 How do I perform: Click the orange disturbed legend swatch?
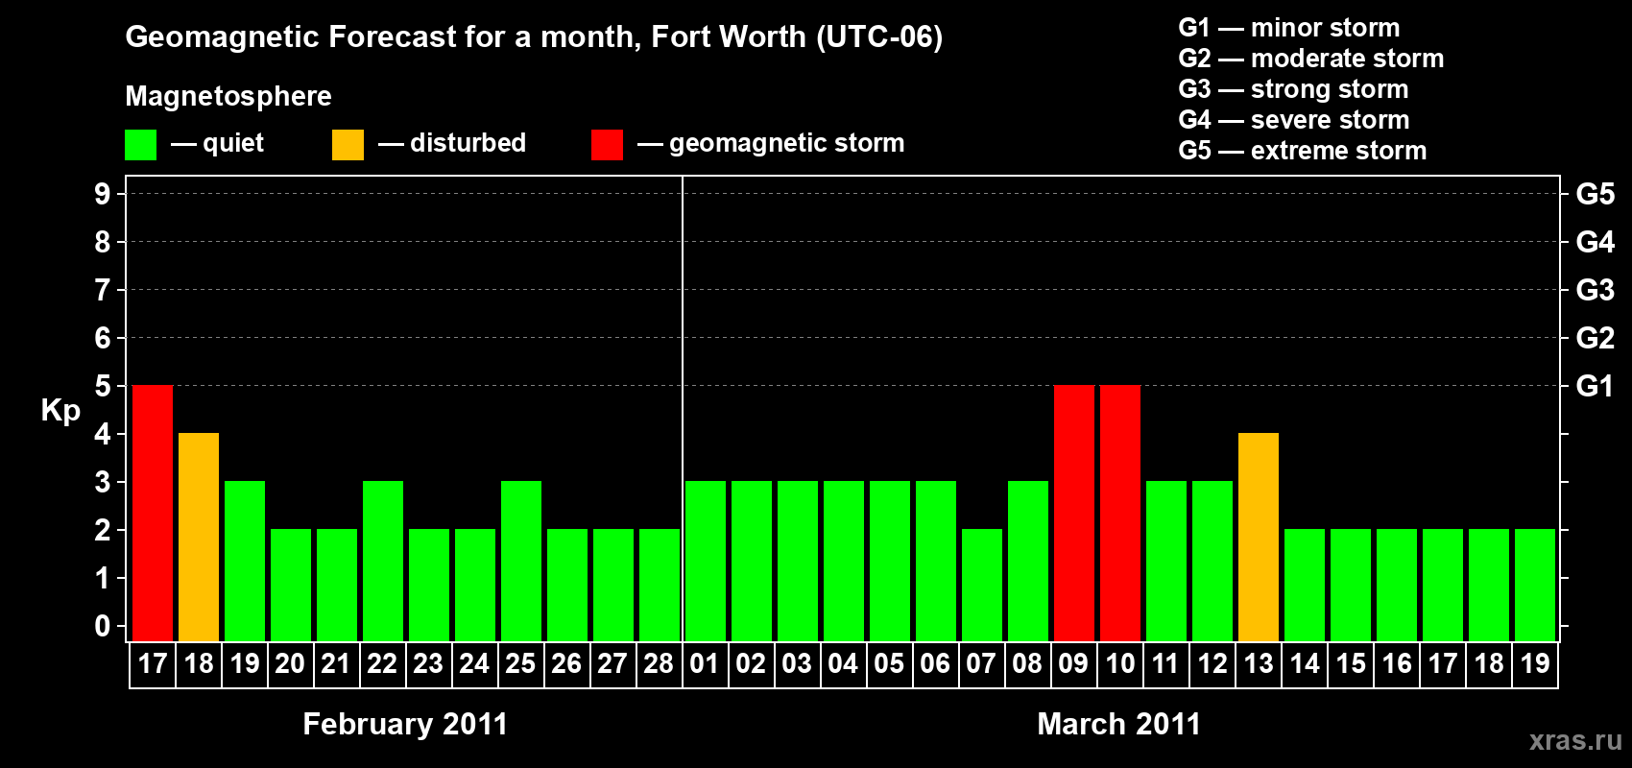tap(348, 145)
